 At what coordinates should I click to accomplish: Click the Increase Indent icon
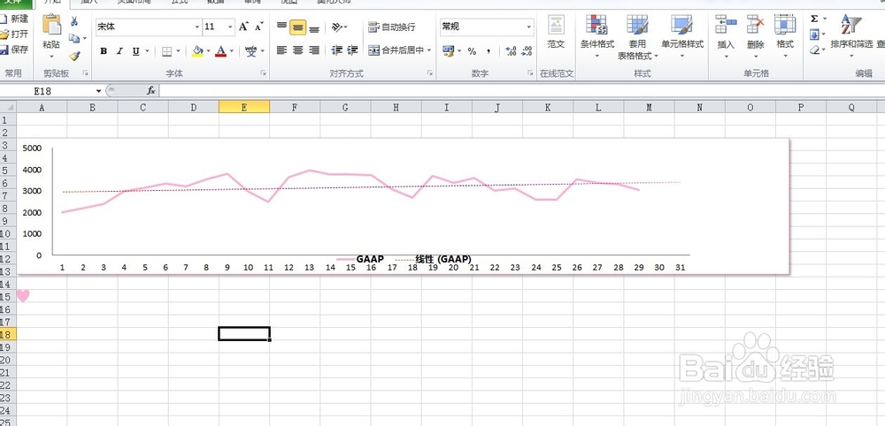(x=353, y=50)
